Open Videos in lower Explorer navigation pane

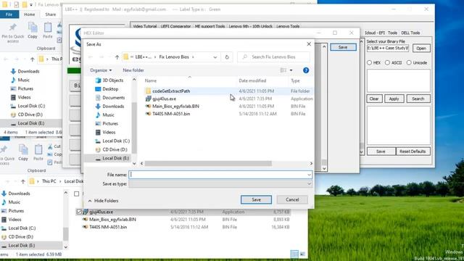click(12, 220)
